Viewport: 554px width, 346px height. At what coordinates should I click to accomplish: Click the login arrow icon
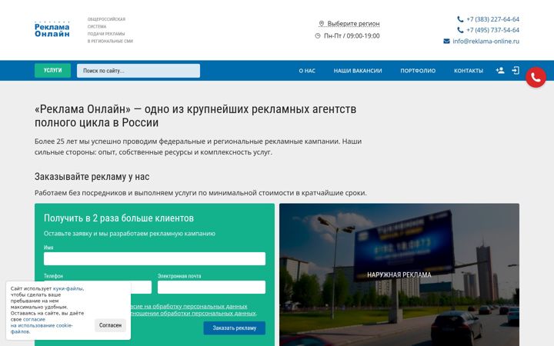point(516,70)
